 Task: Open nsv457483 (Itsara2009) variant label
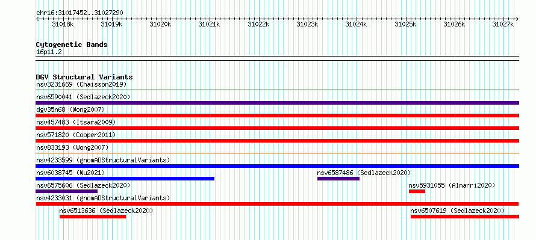76,122
